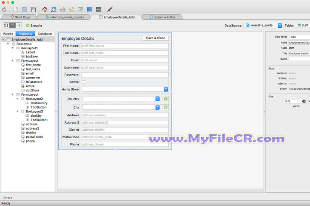Open the schema search database icon
The image size is (310, 206).
click(x=53, y=9)
